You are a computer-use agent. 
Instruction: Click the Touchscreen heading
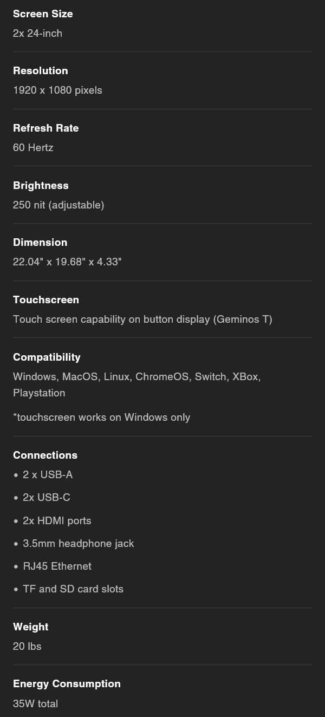46,300
